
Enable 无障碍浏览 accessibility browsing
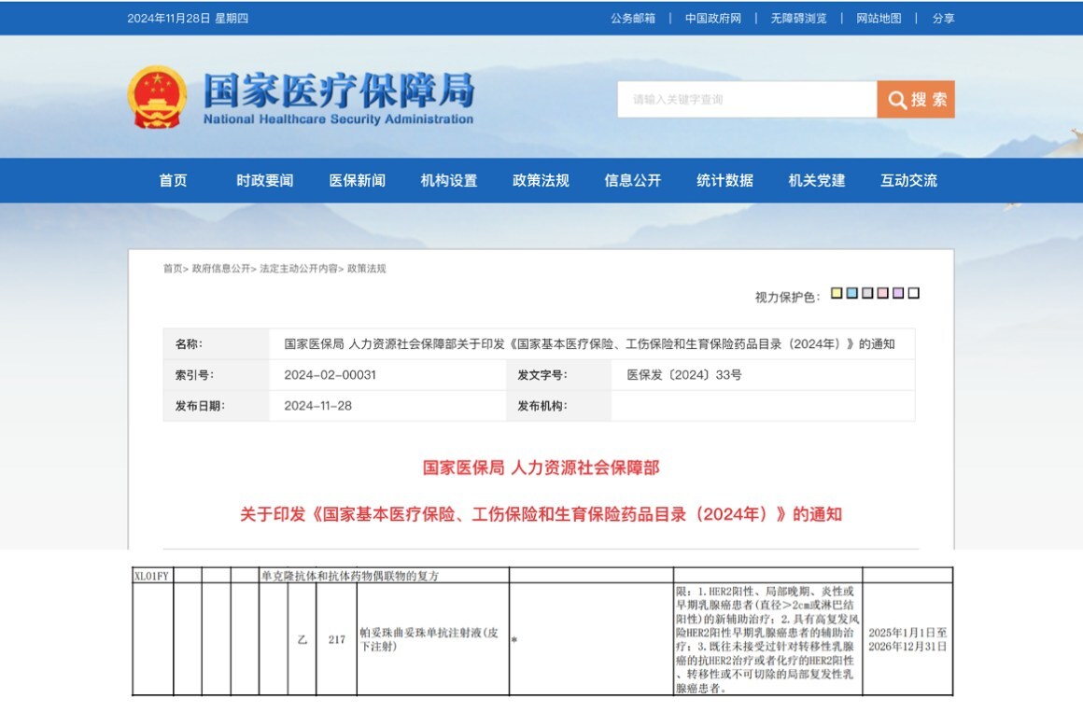798,19
